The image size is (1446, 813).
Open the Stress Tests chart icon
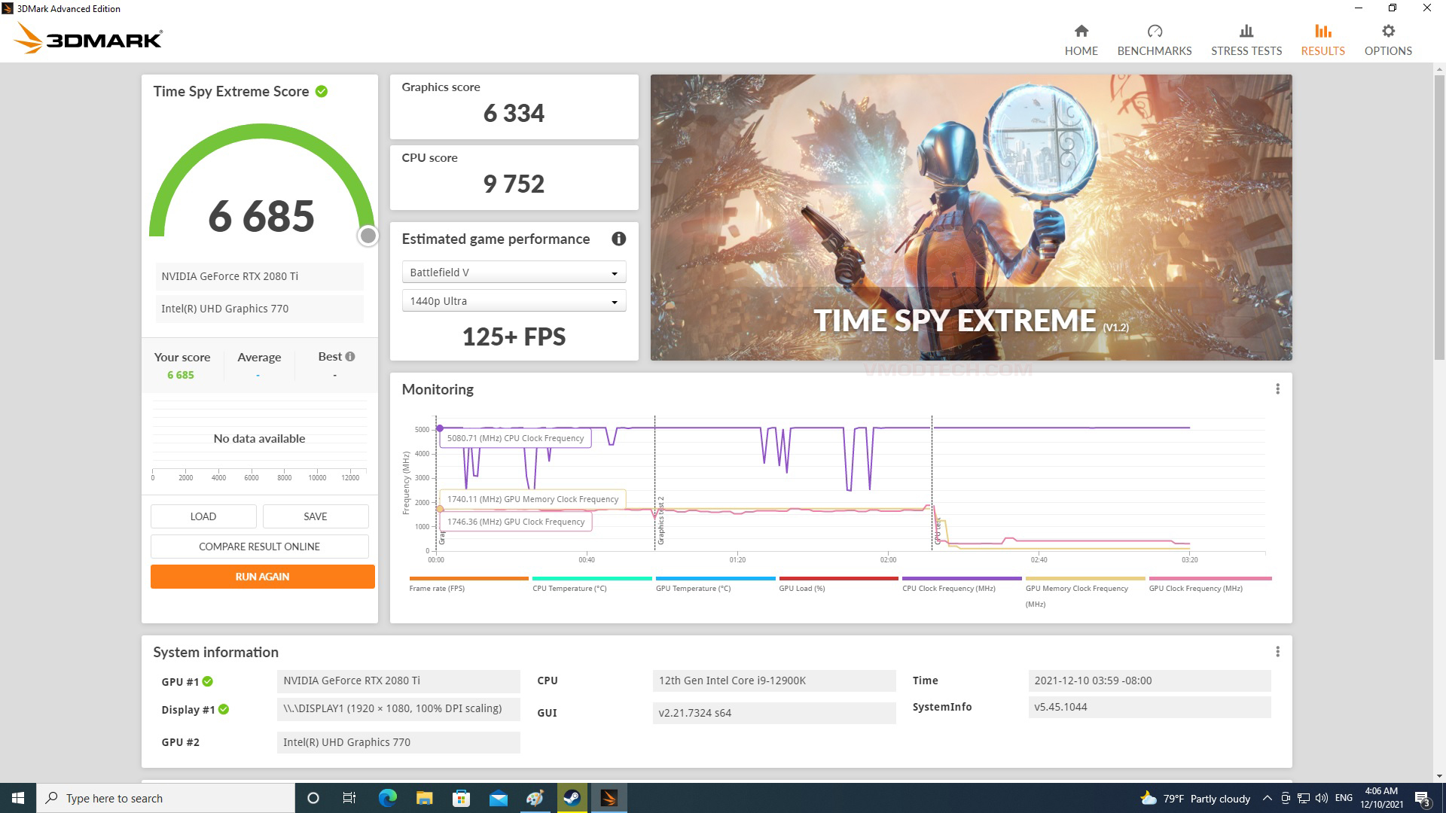tap(1246, 32)
